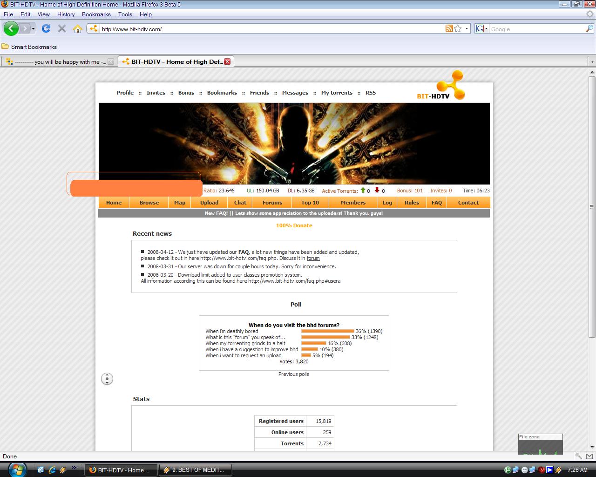Viewport: 596px width, 477px height.
Task: Click the autoscroll round icon on page
Action: (x=107, y=379)
